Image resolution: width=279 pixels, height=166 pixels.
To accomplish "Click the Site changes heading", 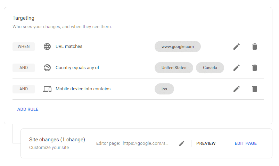I will click(x=57, y=140).
